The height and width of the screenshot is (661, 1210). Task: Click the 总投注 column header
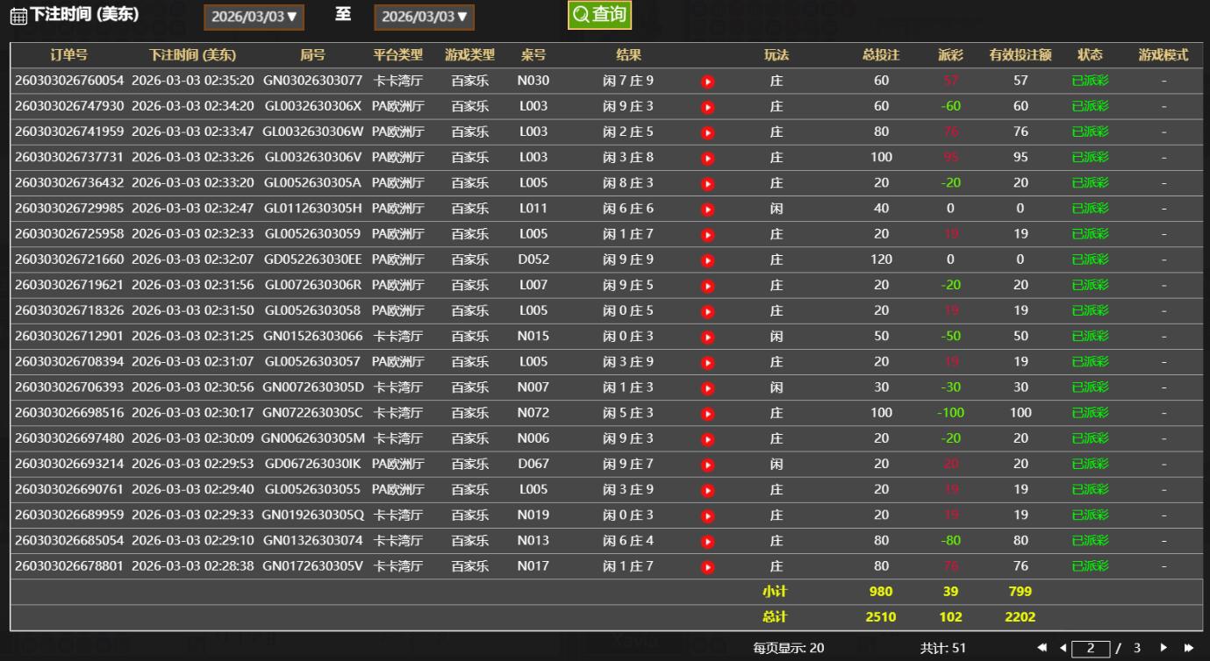[881, 55]
